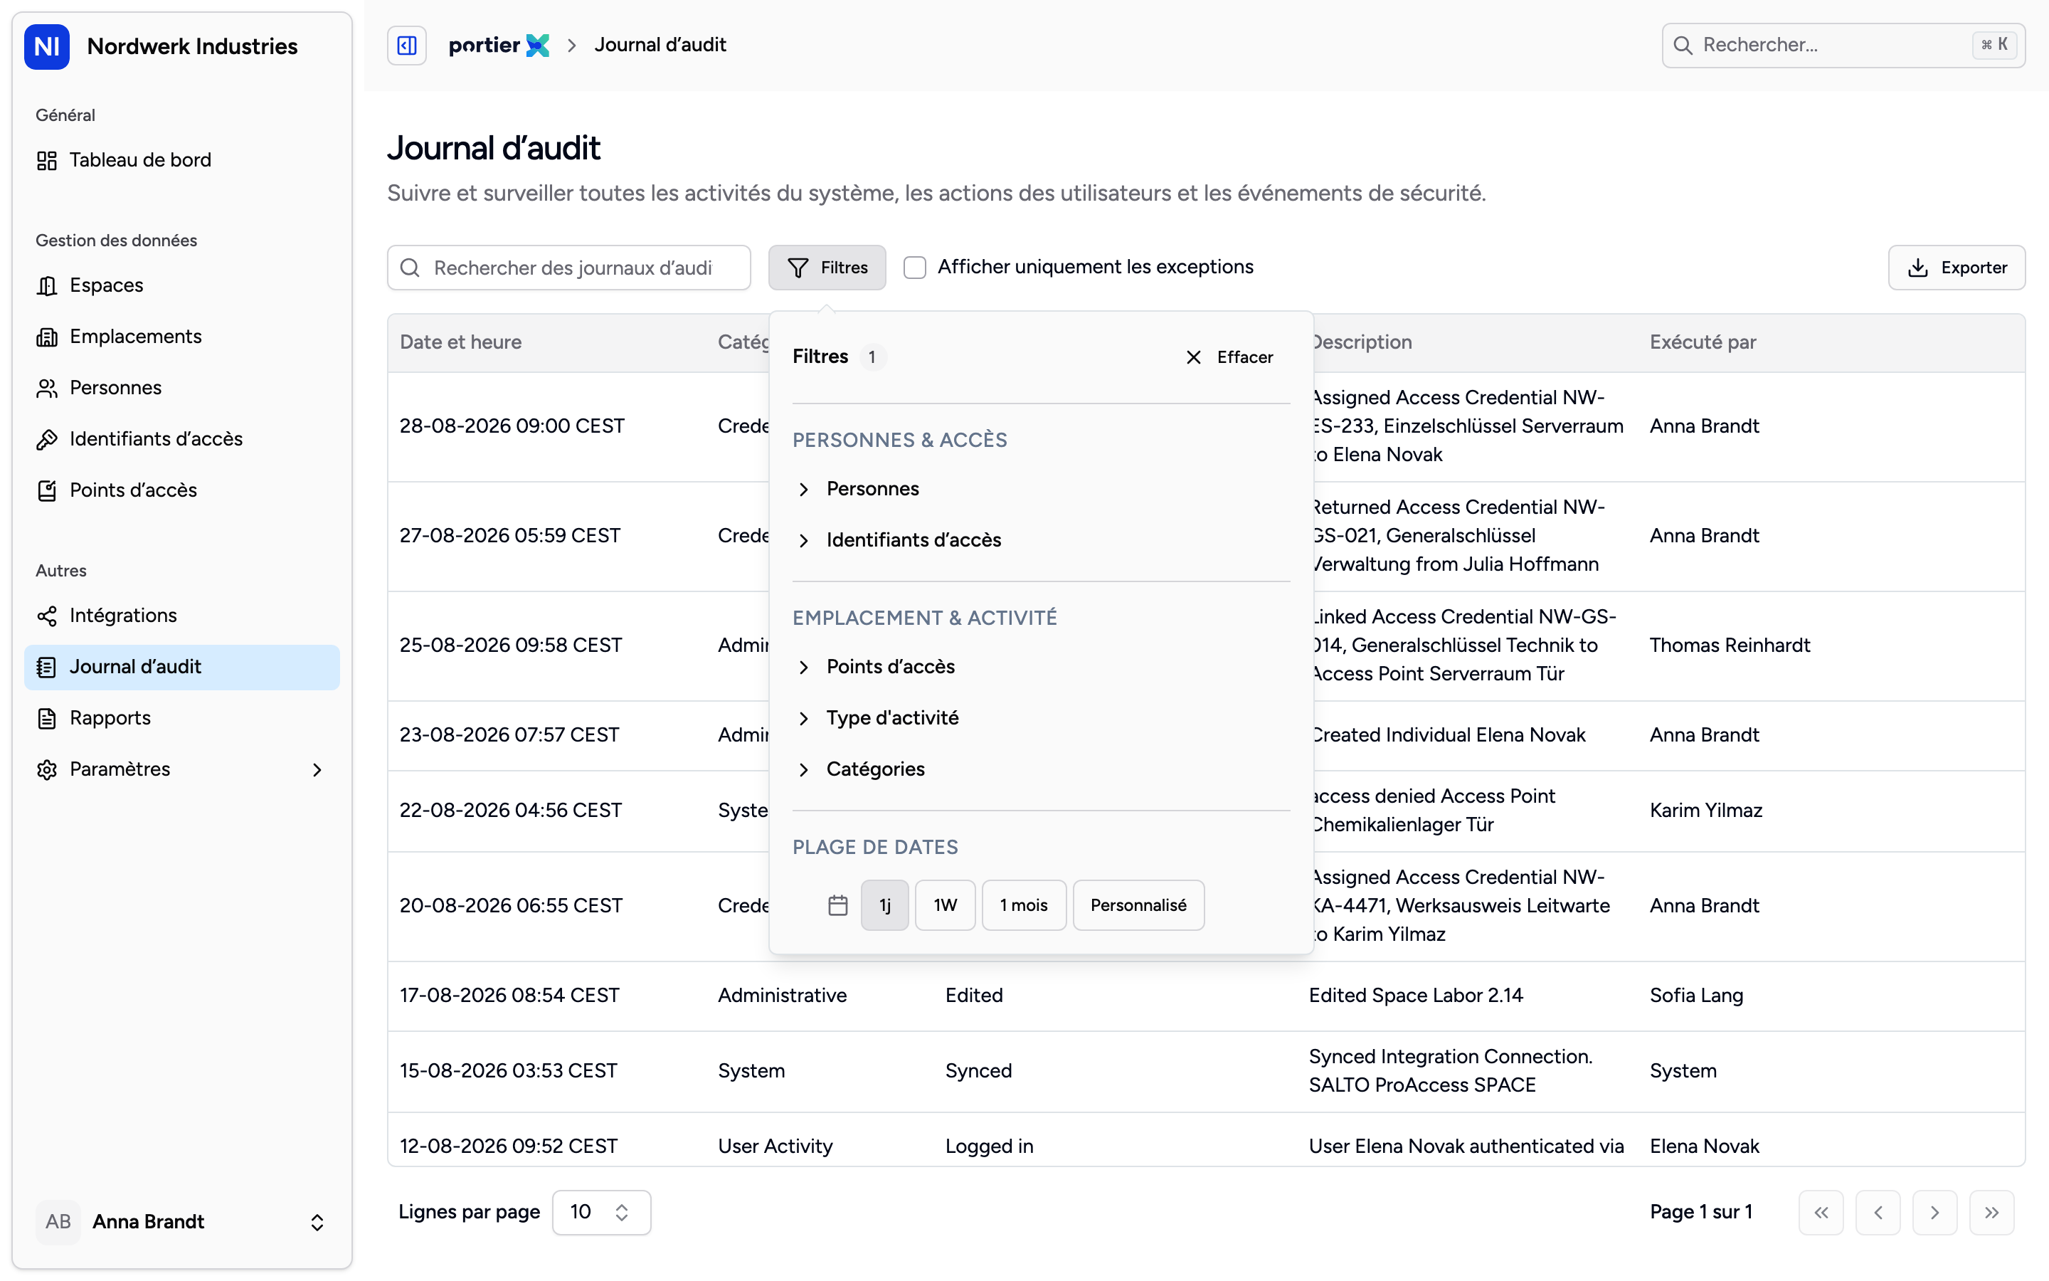The image size is (2049, 1281).
Task: Clear all filters with Effacer
Action: click(x=1229, y=357)
